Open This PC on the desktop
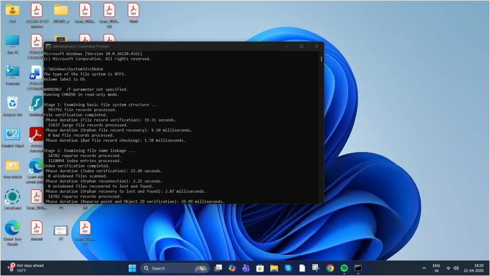This screenshot has height=276, width=490. pyautogui.click(x=12, y=43)
